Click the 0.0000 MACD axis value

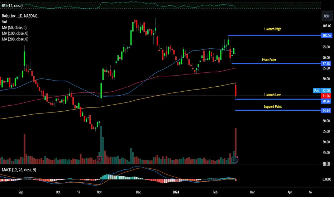pos(327,179)
